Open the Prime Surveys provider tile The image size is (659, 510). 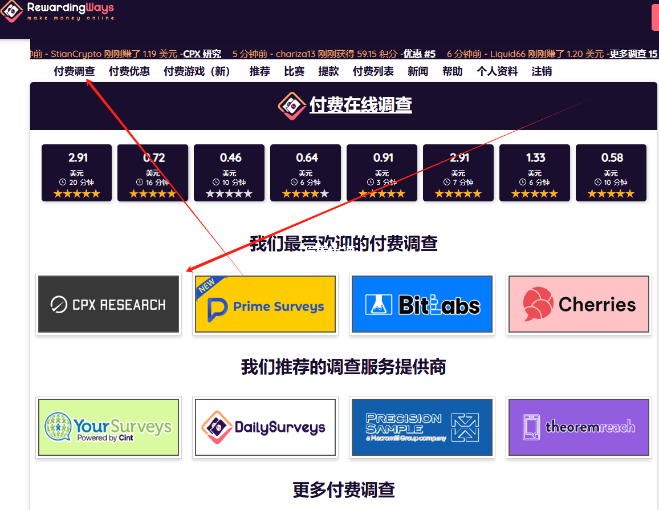(265, 304)
